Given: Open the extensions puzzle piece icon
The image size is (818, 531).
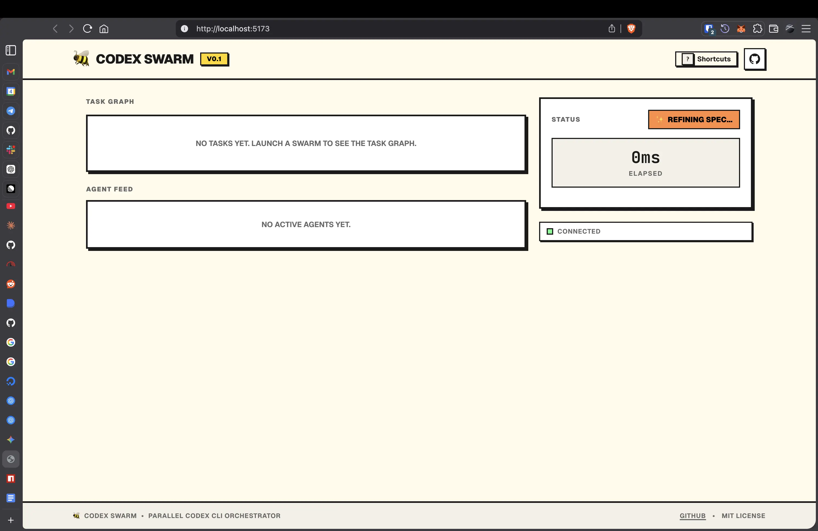Looking at the screenshot, I should [757, 28].
